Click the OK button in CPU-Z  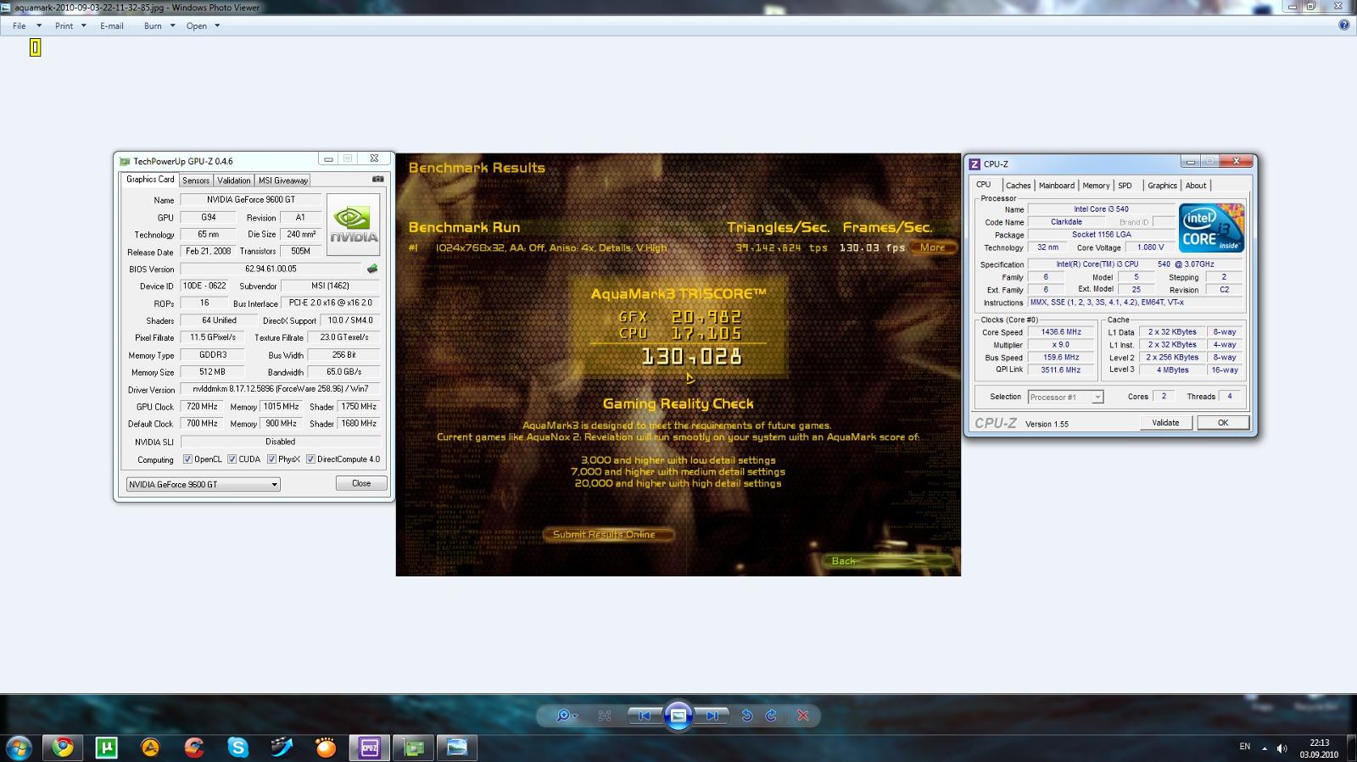point(1223,422)
